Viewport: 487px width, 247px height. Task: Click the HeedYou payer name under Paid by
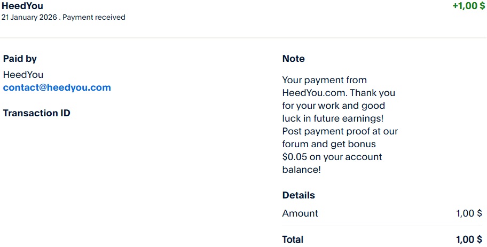click(x=23, y=75)
